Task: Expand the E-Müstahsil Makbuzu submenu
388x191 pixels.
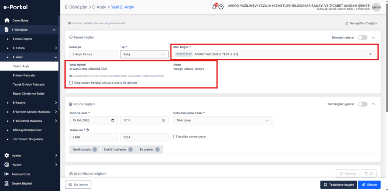Action: [x=56, y=121]
